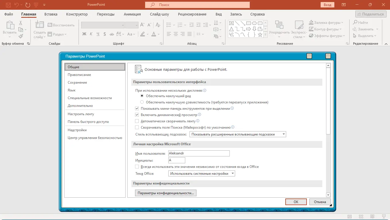
Task: Pick a font color from the А color swatch
Action: [x=153, y=34]
